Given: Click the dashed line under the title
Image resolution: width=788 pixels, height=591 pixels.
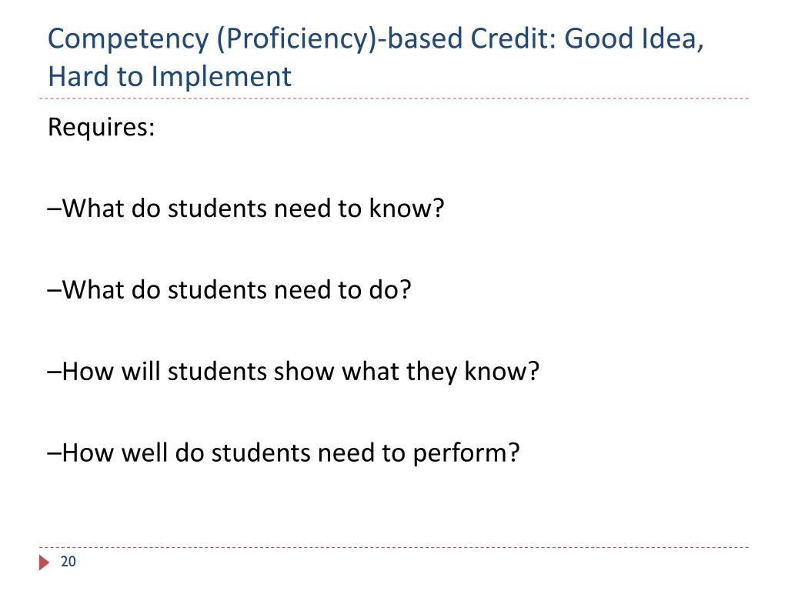Looking at the screenshot, I should click(394, 98).
